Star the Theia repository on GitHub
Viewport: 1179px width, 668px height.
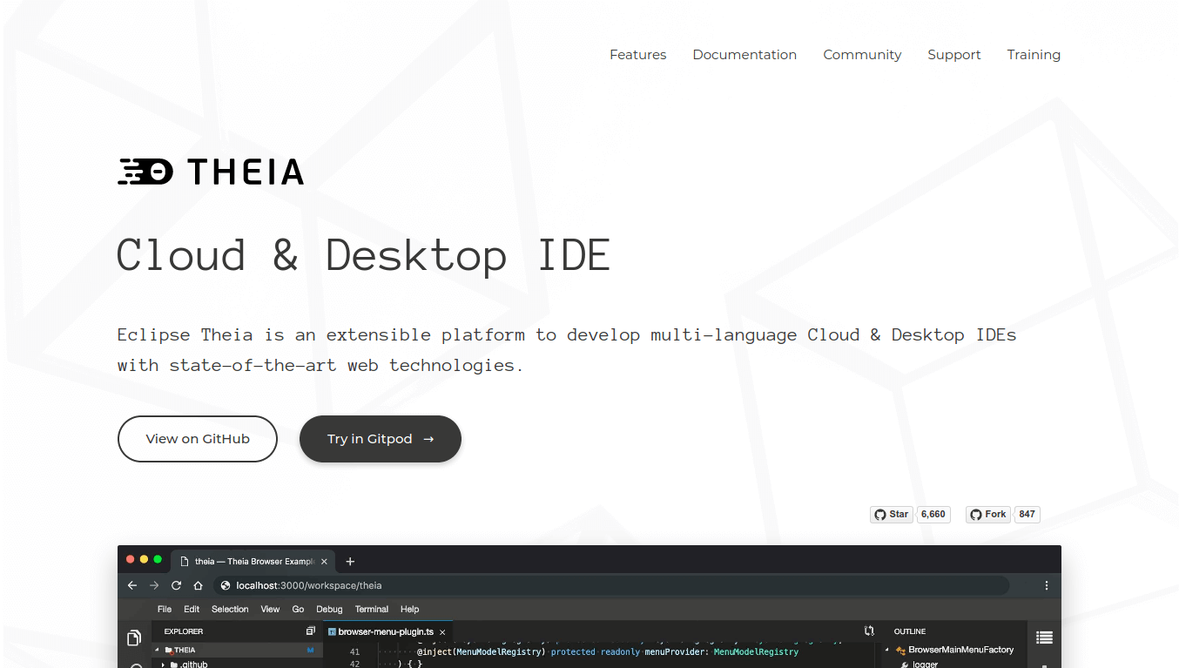click(x=891, y=514)
